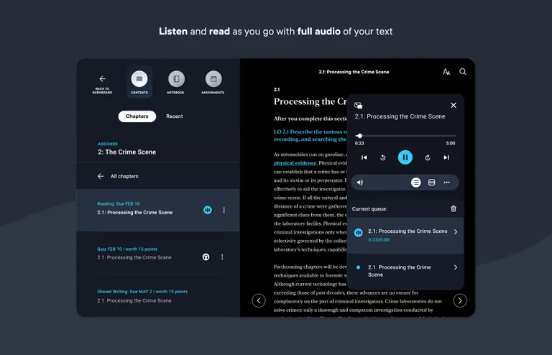Clear the current queue with trash icon
552x355 pixels.
click(x=453, y=208)
